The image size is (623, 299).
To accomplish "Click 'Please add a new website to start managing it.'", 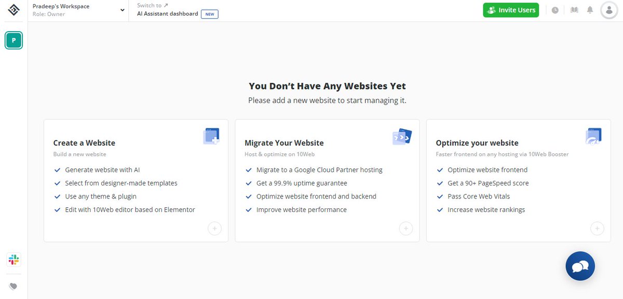I will [x=327, y=101].
